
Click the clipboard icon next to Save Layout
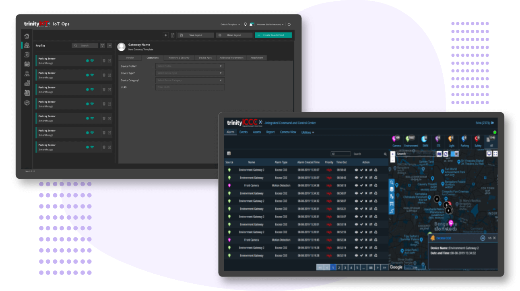(173, 35)
